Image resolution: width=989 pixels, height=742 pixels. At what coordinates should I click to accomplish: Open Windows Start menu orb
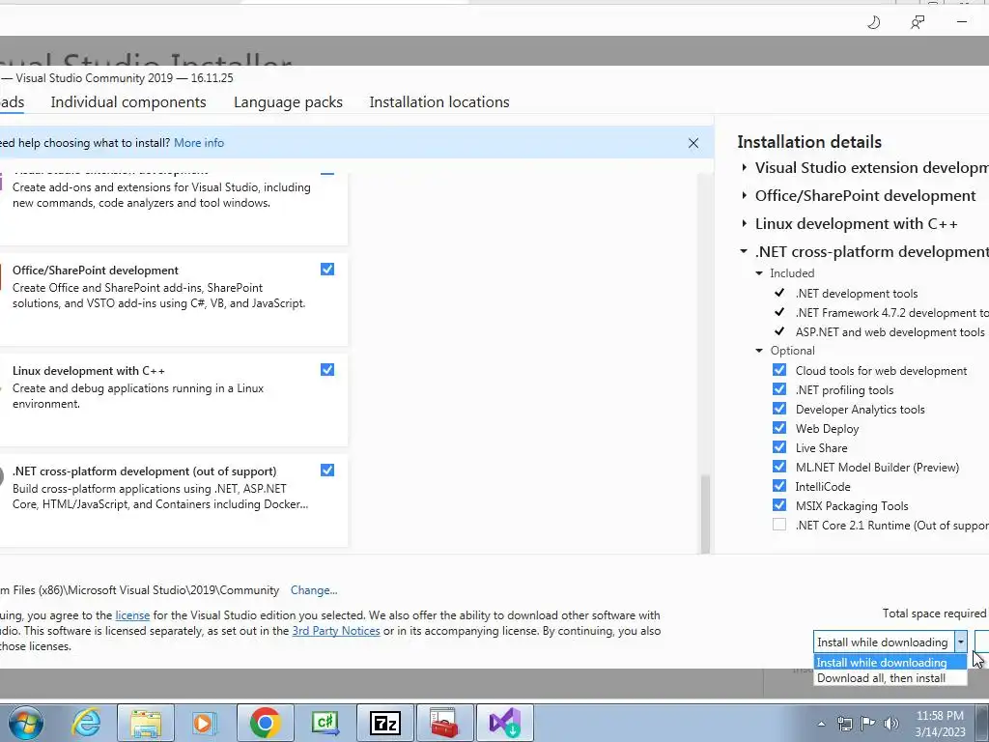(x=26, y=723)
